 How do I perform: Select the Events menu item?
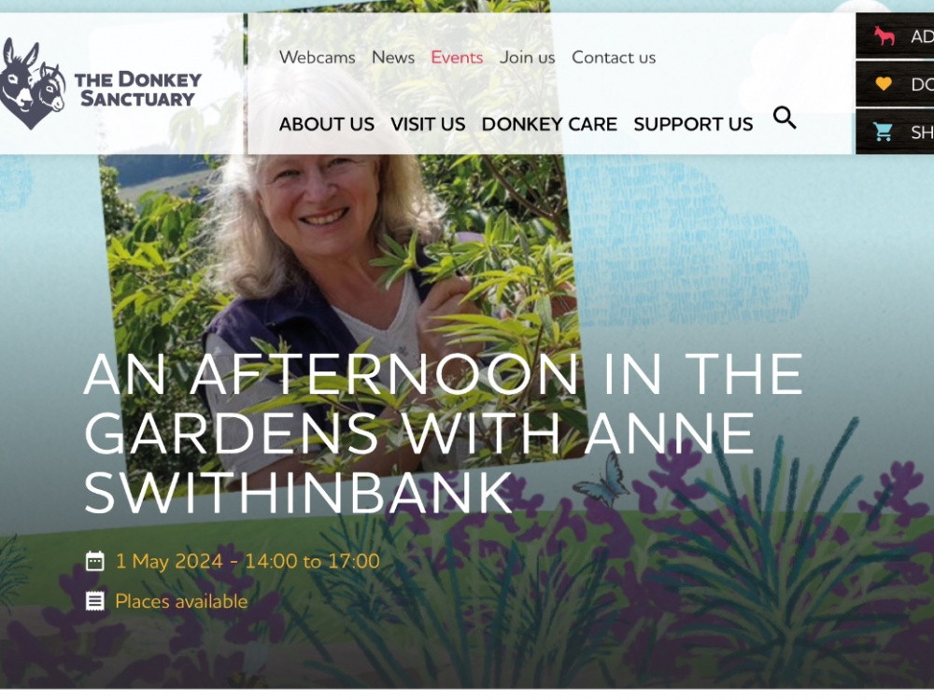tap(457, 57)
